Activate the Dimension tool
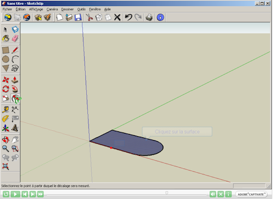The width and height of the screenshot is (273, 199). (15, 110)
